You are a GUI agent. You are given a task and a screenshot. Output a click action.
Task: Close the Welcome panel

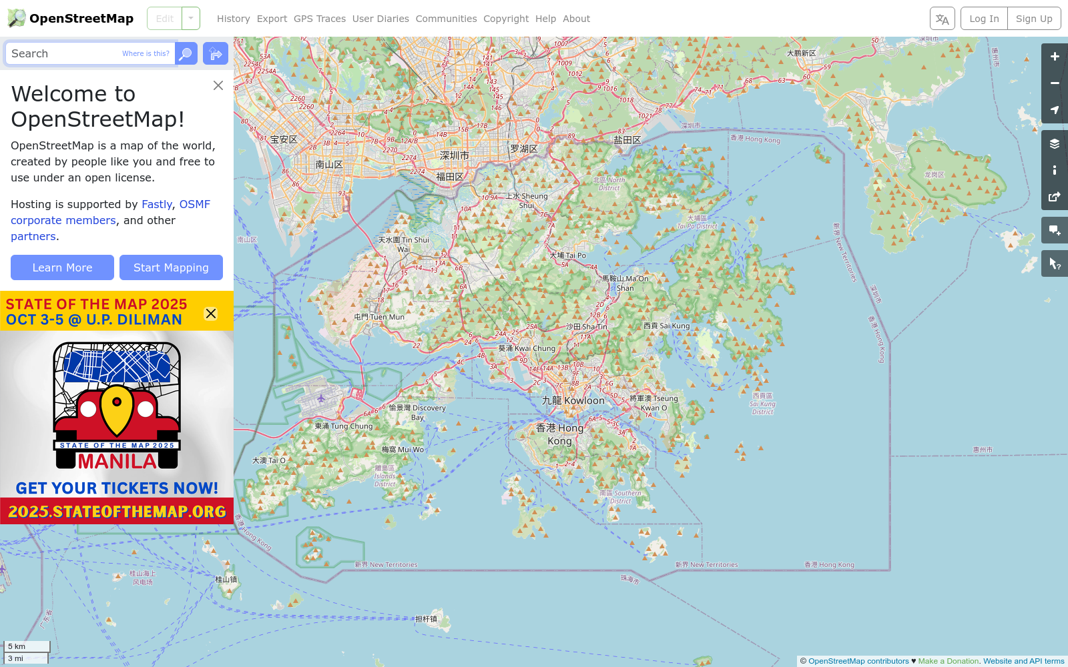[x=218, y=85]
